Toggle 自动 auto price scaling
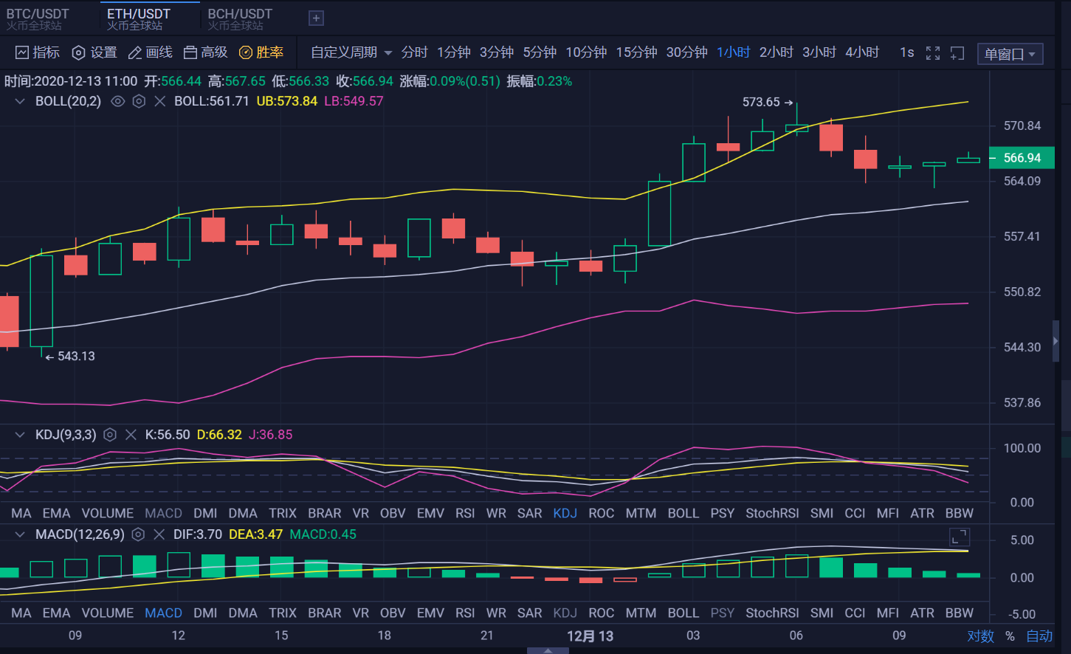 click(x=1038, y=636)
